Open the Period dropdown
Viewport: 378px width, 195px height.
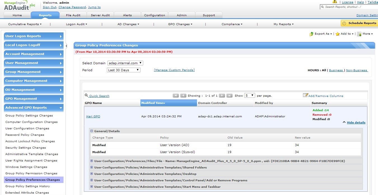123,70
